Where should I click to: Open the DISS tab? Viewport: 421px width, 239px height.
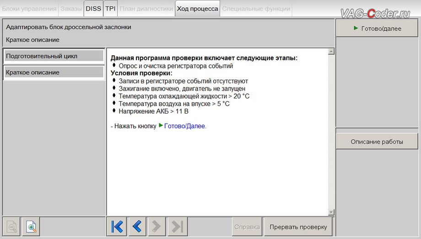[x=93, y=9]
